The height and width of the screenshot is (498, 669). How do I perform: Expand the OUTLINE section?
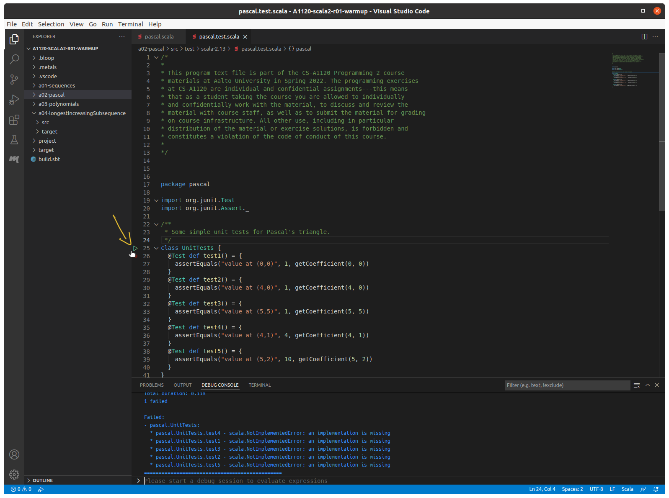(x=42, y=480)
